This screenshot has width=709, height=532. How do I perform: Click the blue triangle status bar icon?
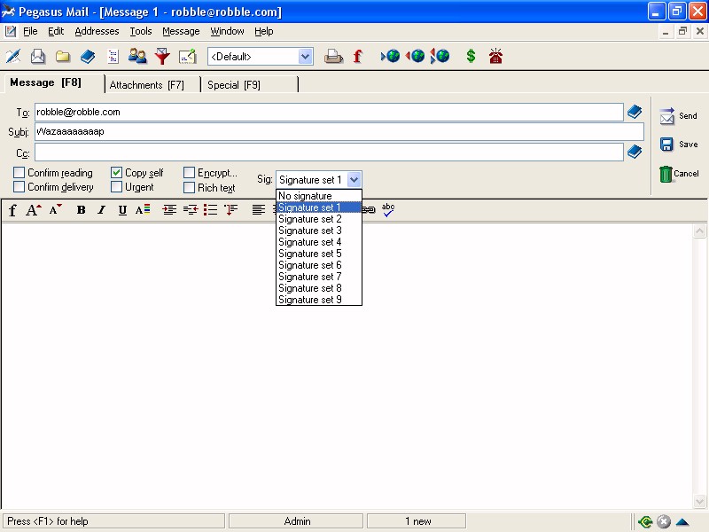click(682, 522)
